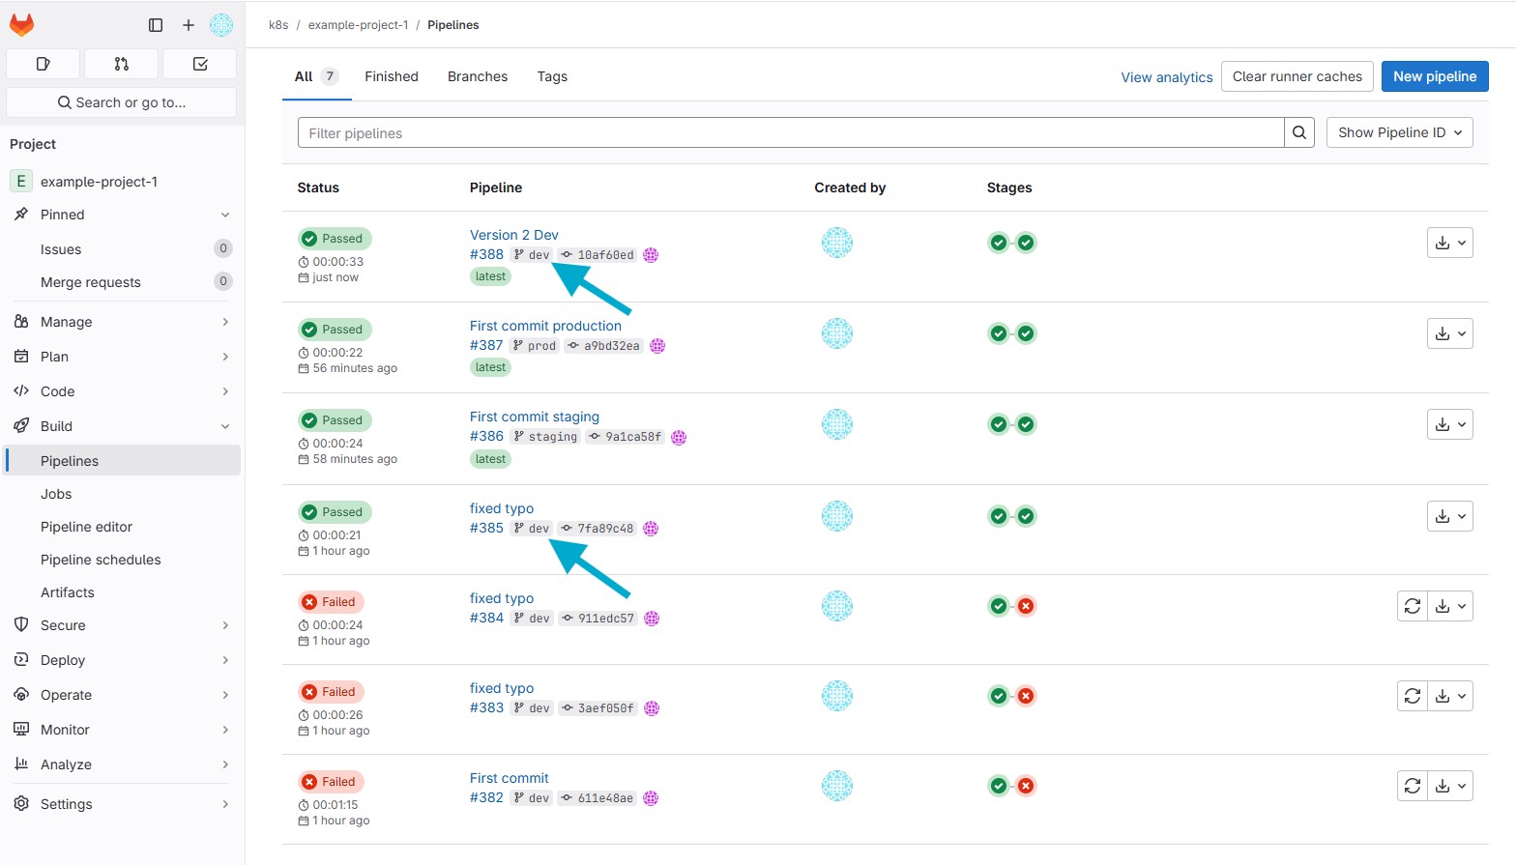Retry failed pipeline #384
Screen dimensions: 1516x865
1412,606
